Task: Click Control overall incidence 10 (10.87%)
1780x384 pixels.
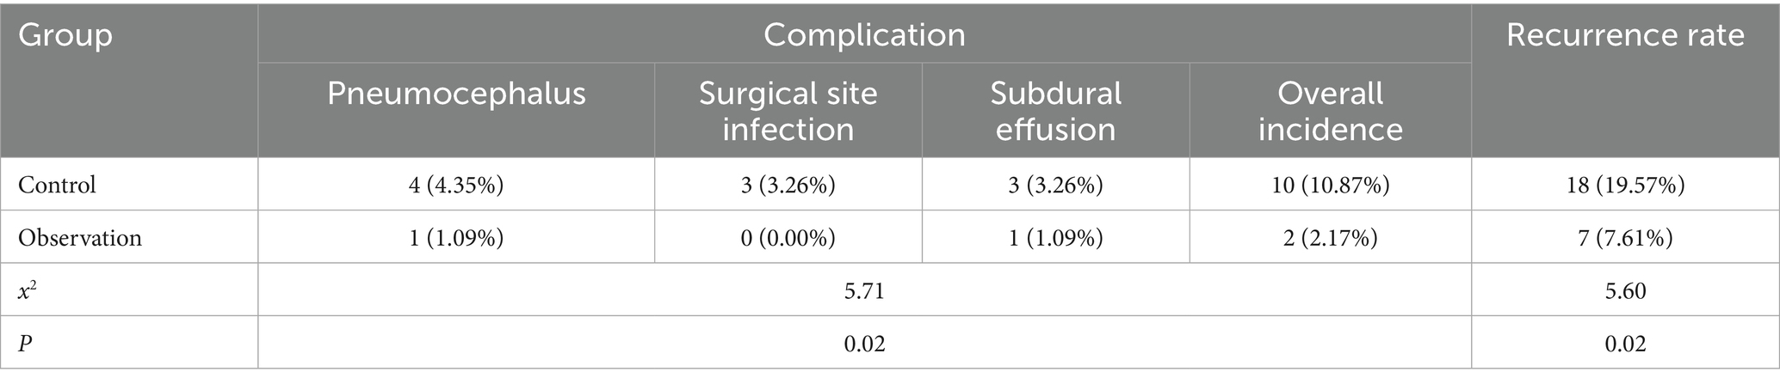Action: pyautogui.click(x=1330, y=185)
